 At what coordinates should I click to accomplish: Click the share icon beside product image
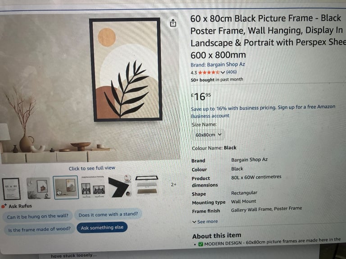click(173, 23)
